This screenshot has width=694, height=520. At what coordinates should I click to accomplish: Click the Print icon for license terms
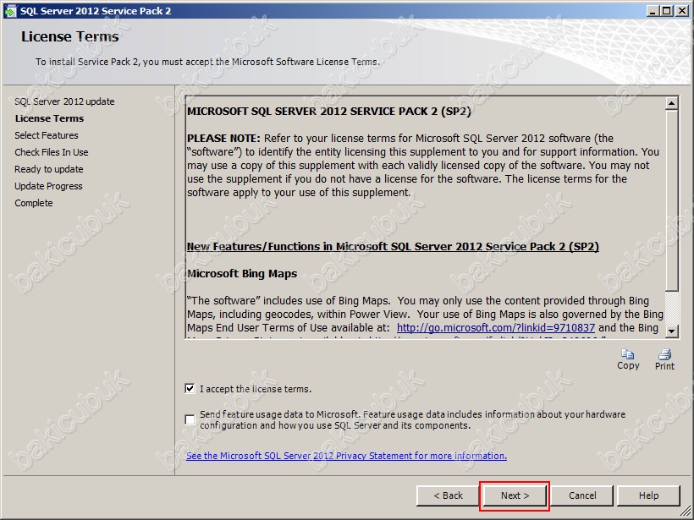tap(664, 354)
